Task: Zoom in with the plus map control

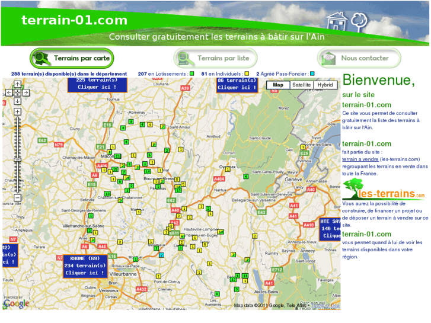Action: tap(17, 111)
